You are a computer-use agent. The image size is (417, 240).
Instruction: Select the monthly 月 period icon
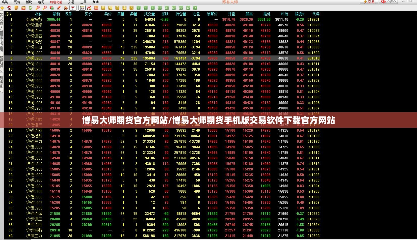117,8
